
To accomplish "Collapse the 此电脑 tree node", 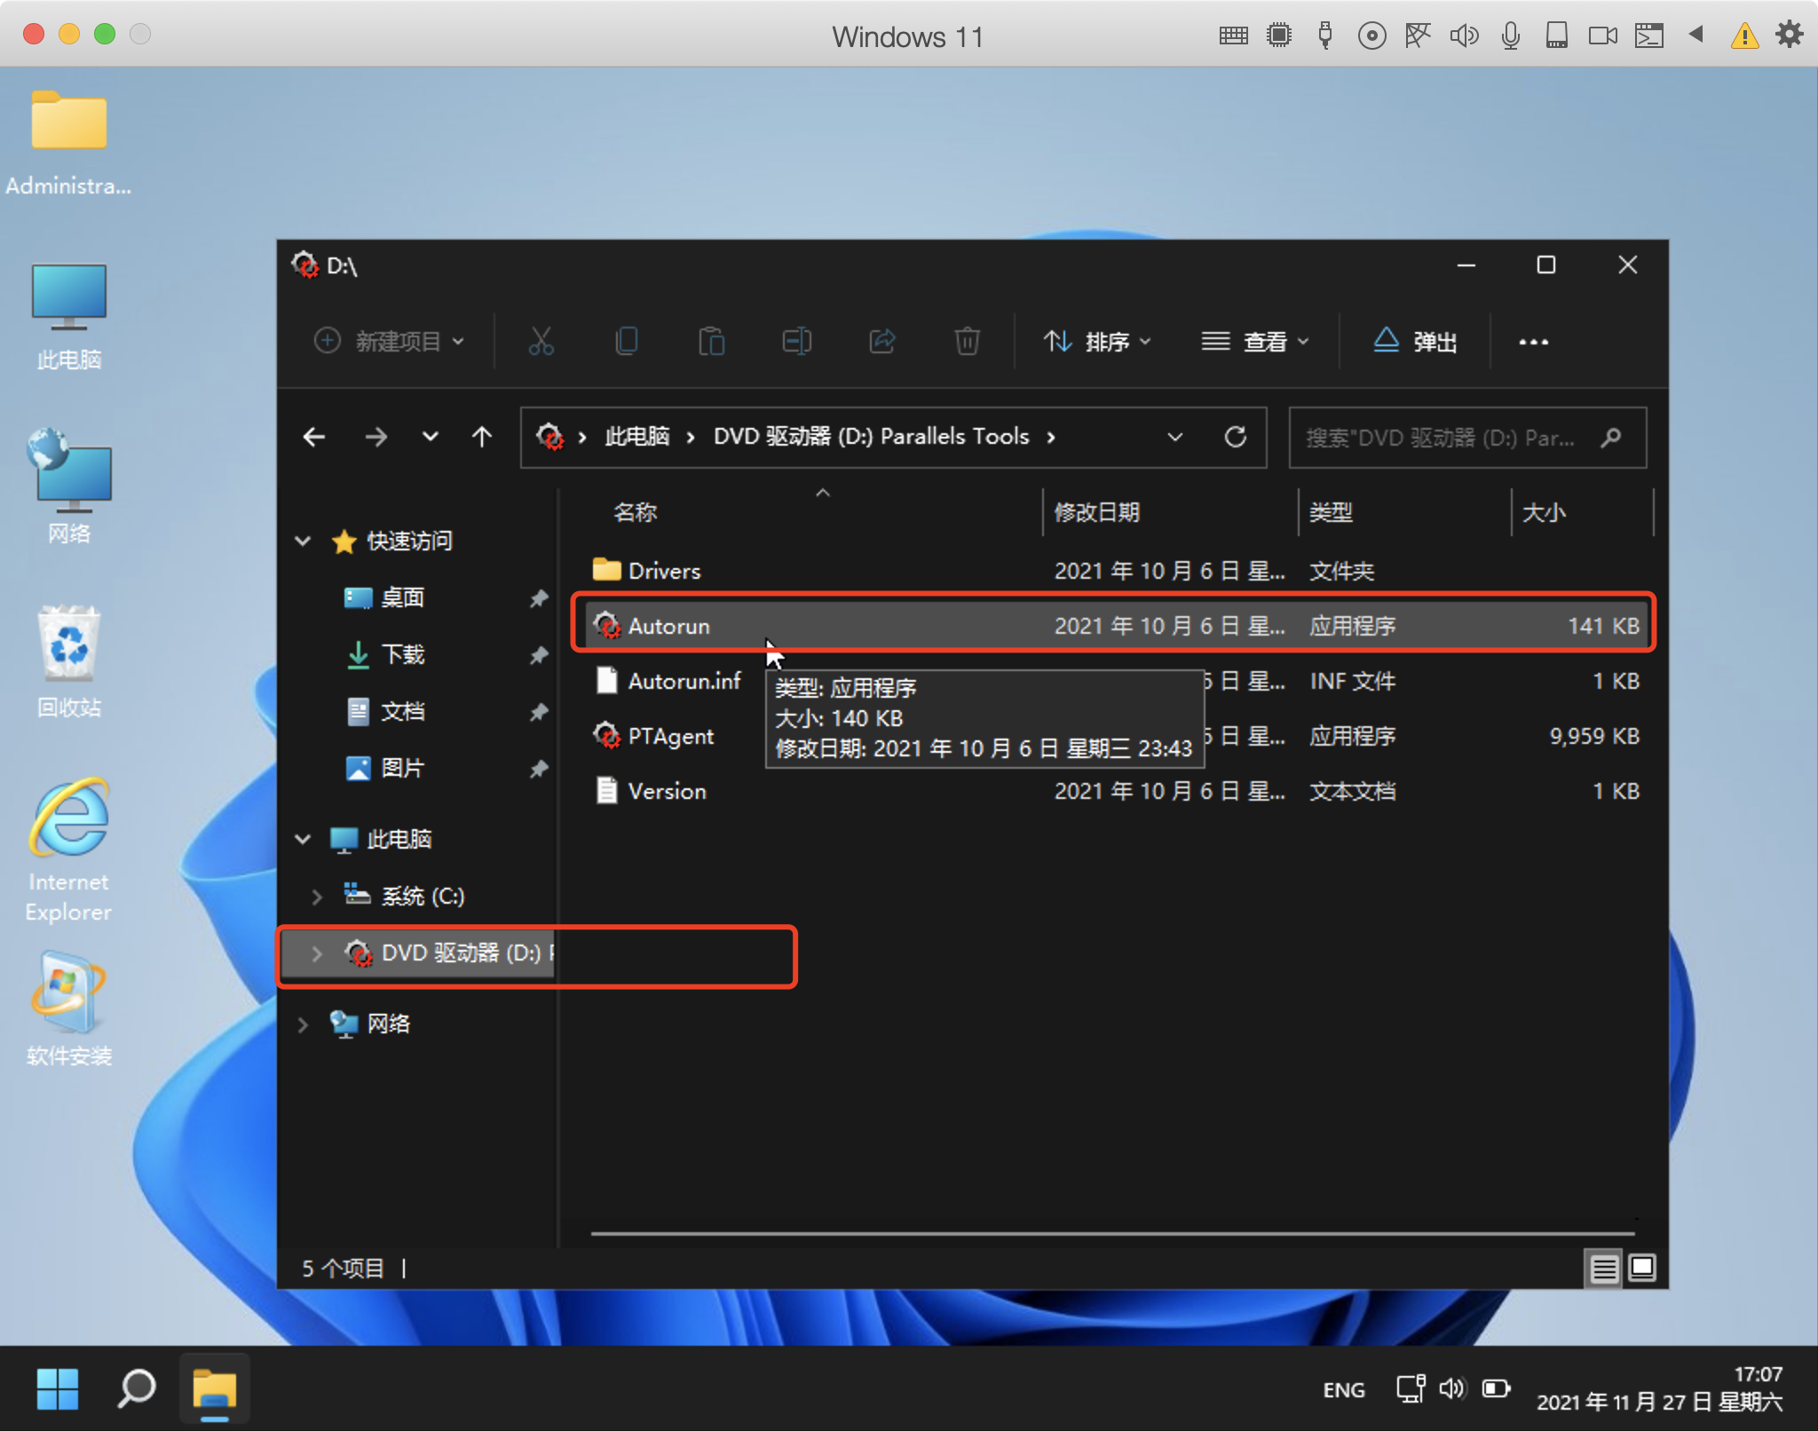I will 303,839.
